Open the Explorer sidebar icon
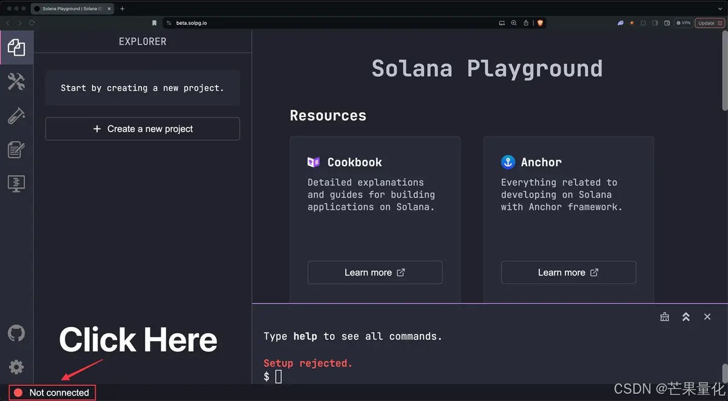This screenshot has height=401, width=728. (16, 48)
